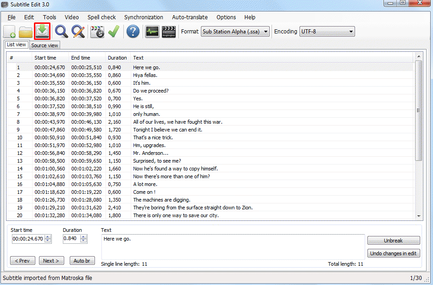This screenshot has width=433, height=285.
Task: Select line 'Mr. Anderson...'
Action: [210, 153]
